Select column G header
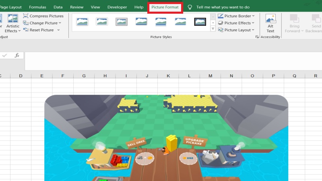 click(84, 76)
